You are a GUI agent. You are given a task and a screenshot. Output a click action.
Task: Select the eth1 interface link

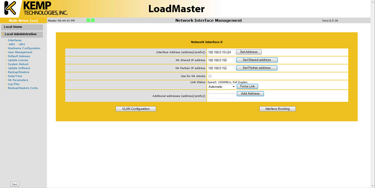[x=22, y=44]
